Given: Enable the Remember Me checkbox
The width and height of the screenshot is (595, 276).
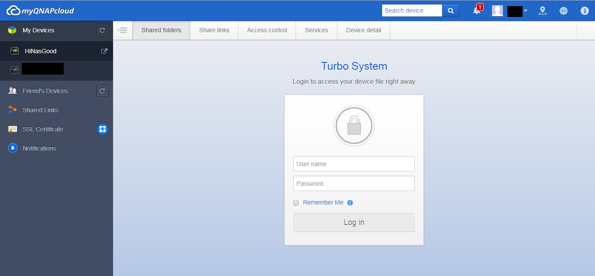Looking at the screenshot, I should [296, 203].
